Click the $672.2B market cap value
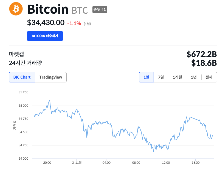Image resolution: width=223 pixels, height=170 pixels. (202, 54)
